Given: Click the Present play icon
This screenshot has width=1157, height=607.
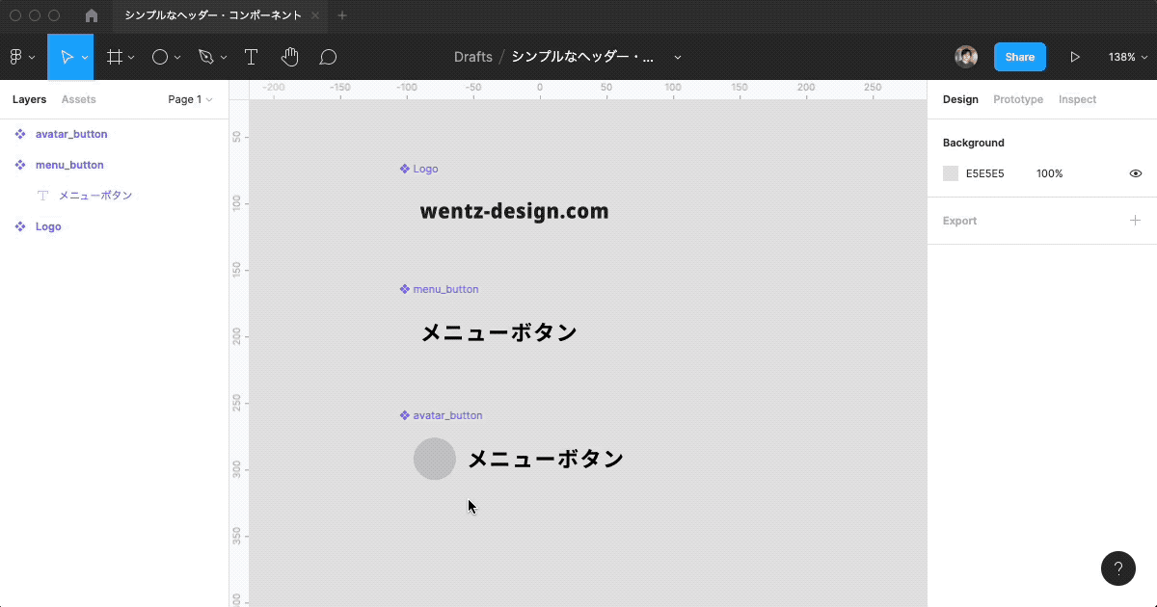Looking at the screenshot, I should [1074, 57].
